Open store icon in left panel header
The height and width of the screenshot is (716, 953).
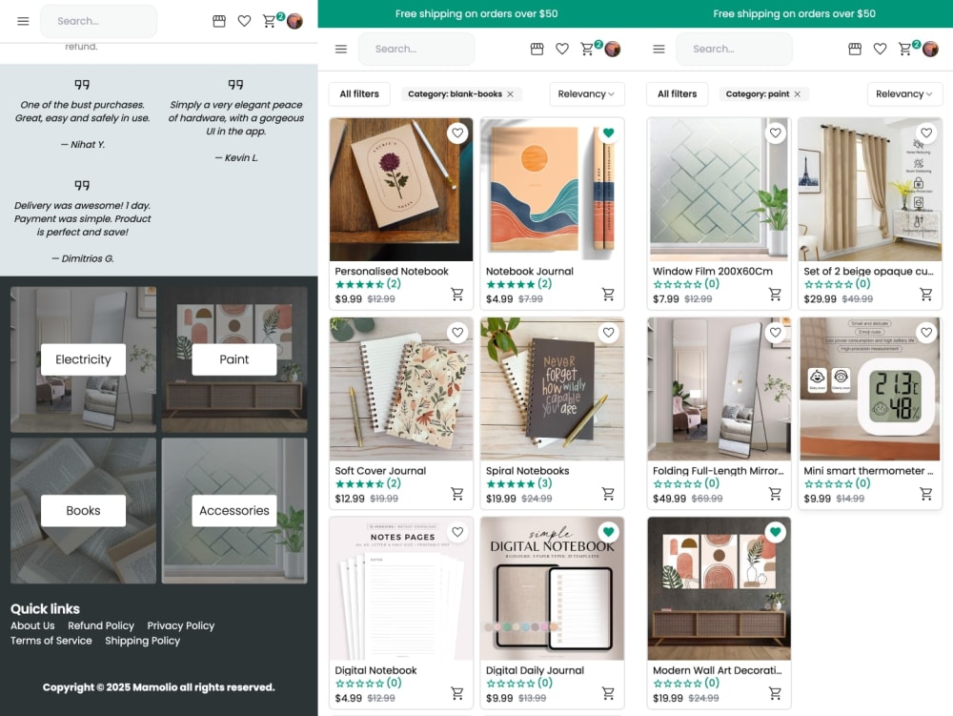219,21
